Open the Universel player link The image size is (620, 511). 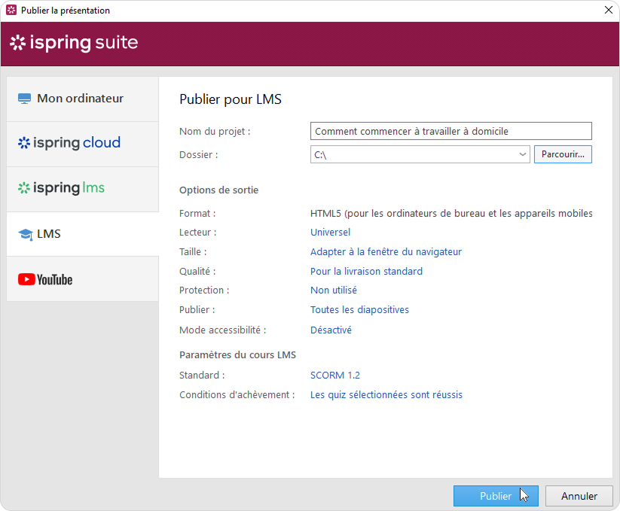point(330,233)
